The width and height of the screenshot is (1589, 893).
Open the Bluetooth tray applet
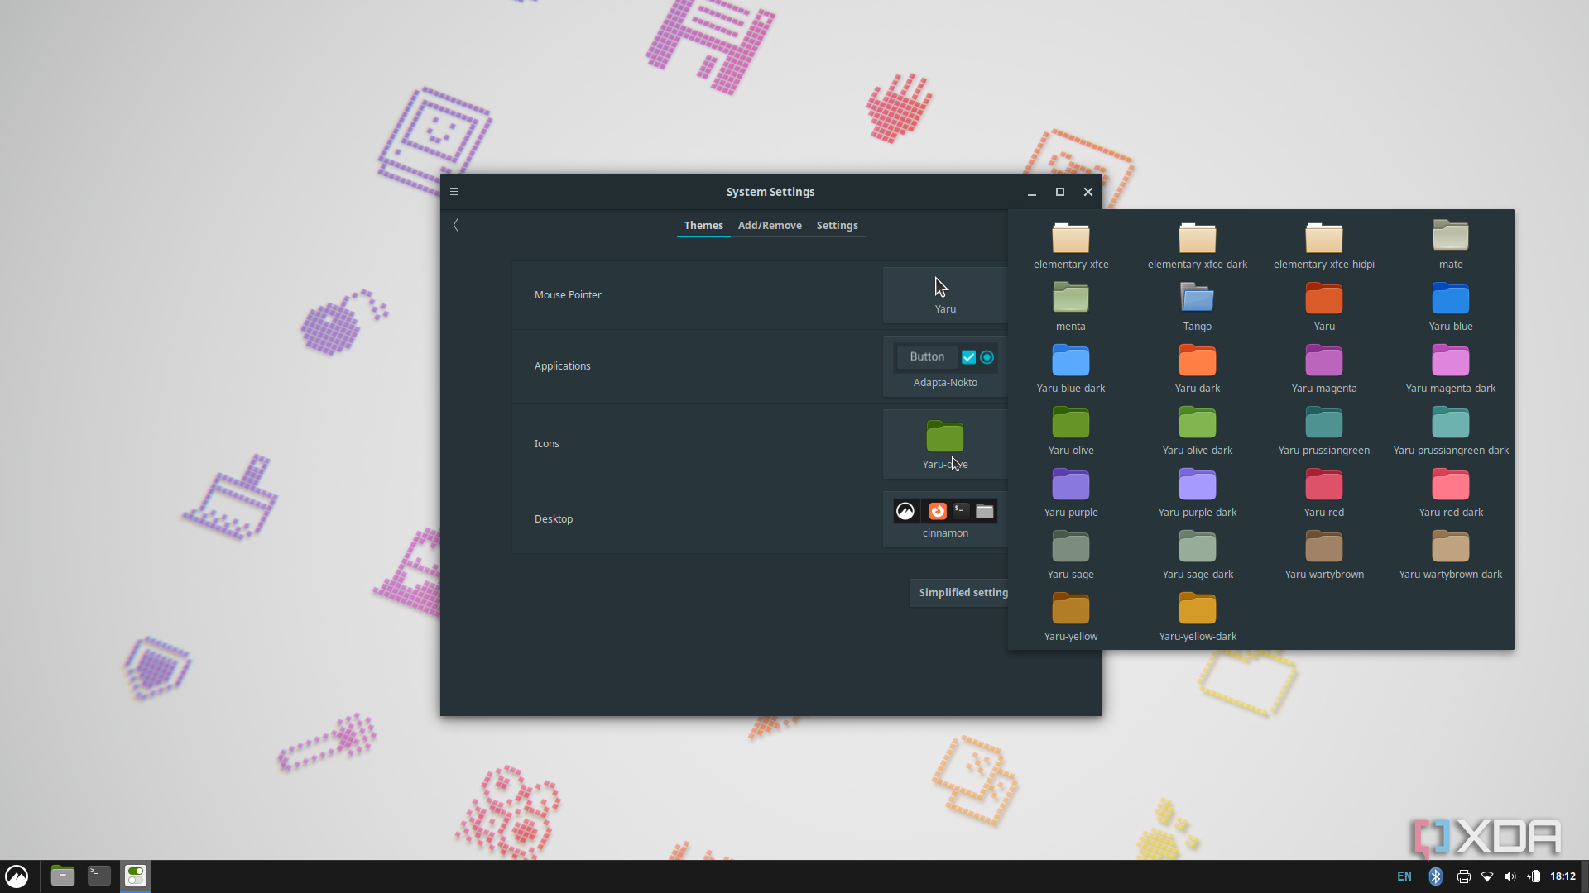click(x=1436, y=876)
